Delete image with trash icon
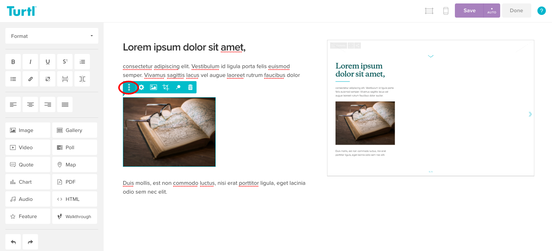 click(190, 87)
